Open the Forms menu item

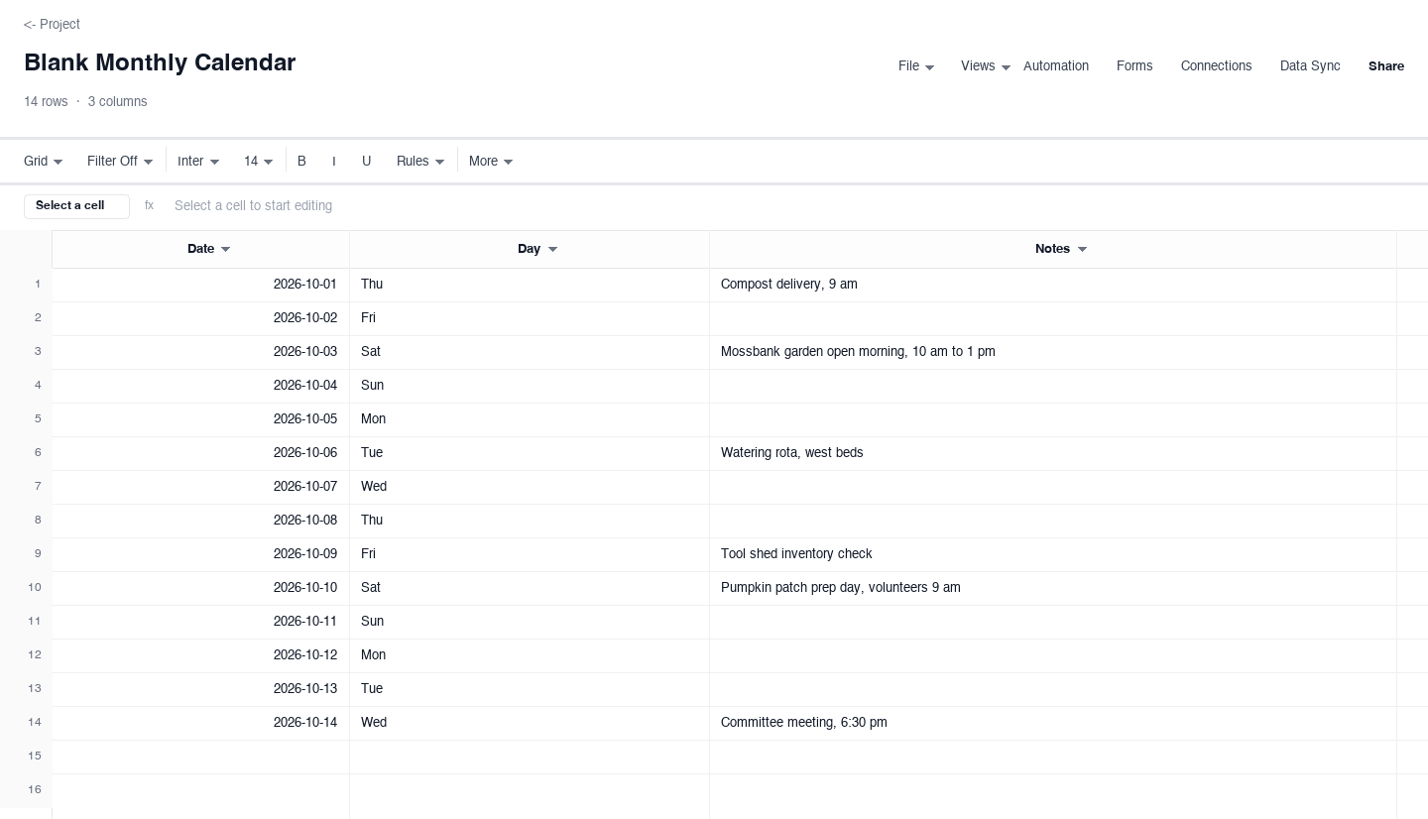(x=1134, y=66)
